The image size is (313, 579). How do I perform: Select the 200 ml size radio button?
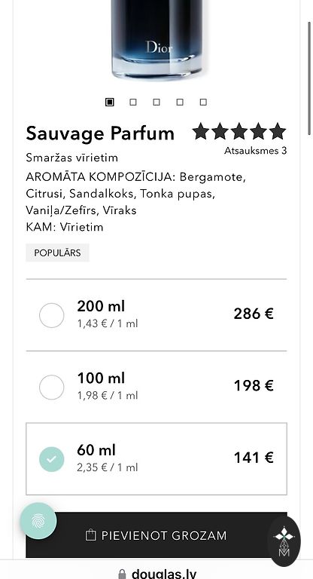(52, 315)
